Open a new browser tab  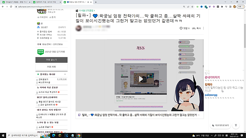[96, 2]
